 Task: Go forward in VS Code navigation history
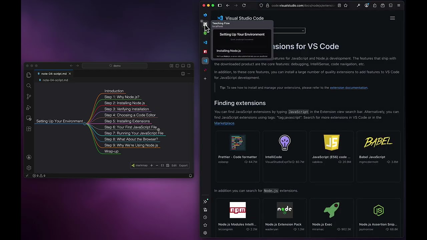click(x=77, y=66)
